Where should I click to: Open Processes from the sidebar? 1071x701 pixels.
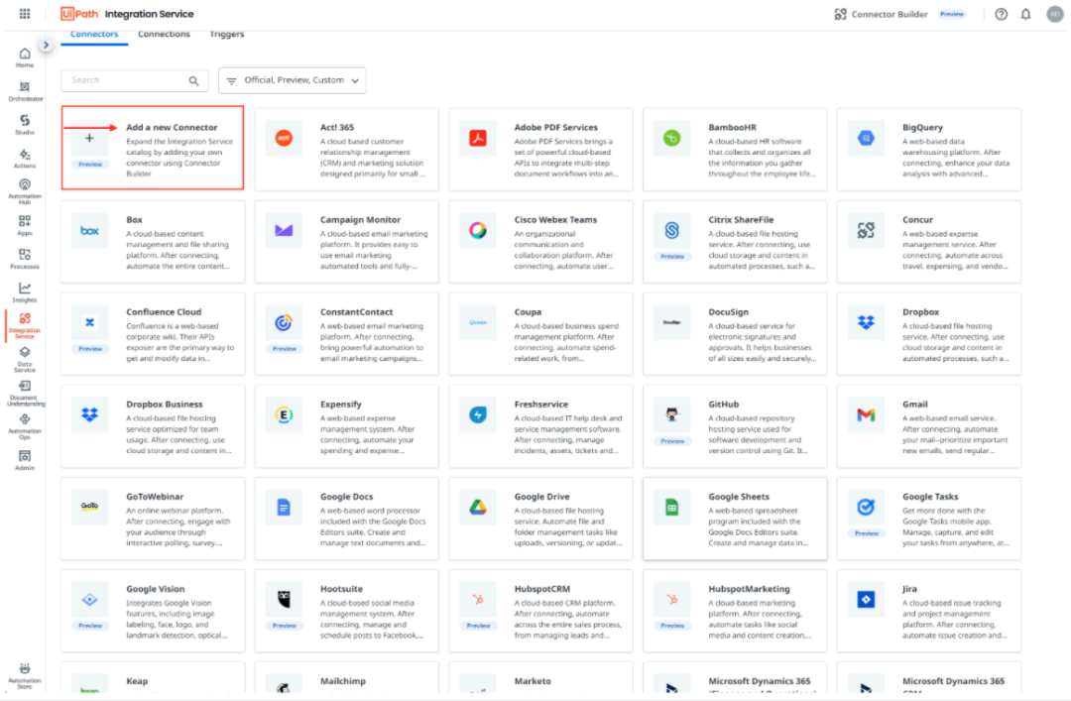25,258
